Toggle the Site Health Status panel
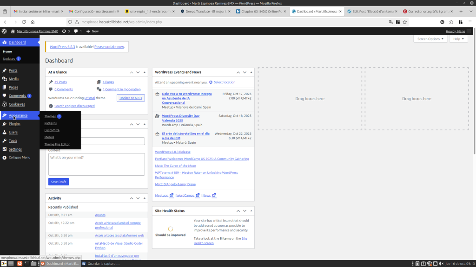This screenshot has height=267, width=476. click(251, 211)
